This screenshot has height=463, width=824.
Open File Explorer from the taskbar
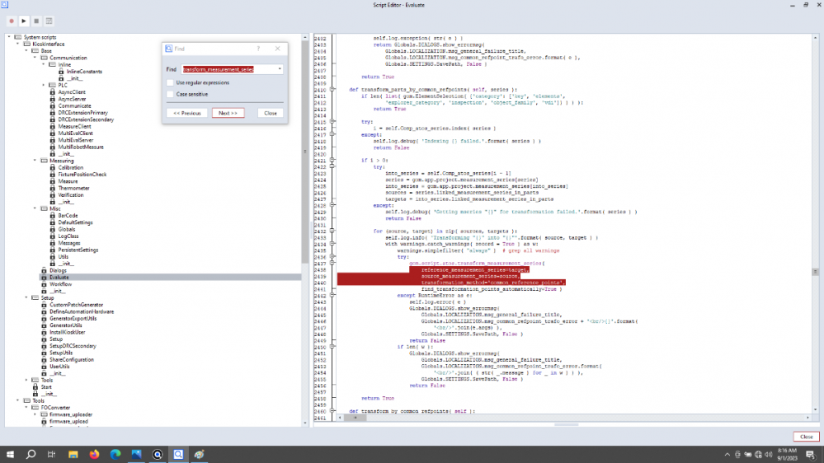pos(73,454)
